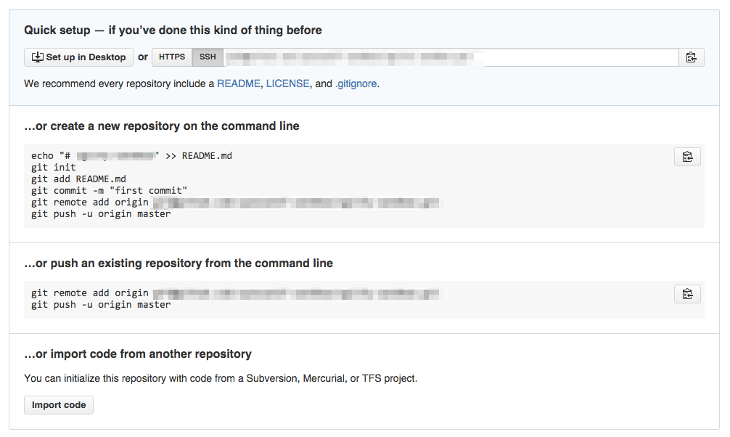
Task: Click the Quick setup heading
Action: [x=172, y=30]
